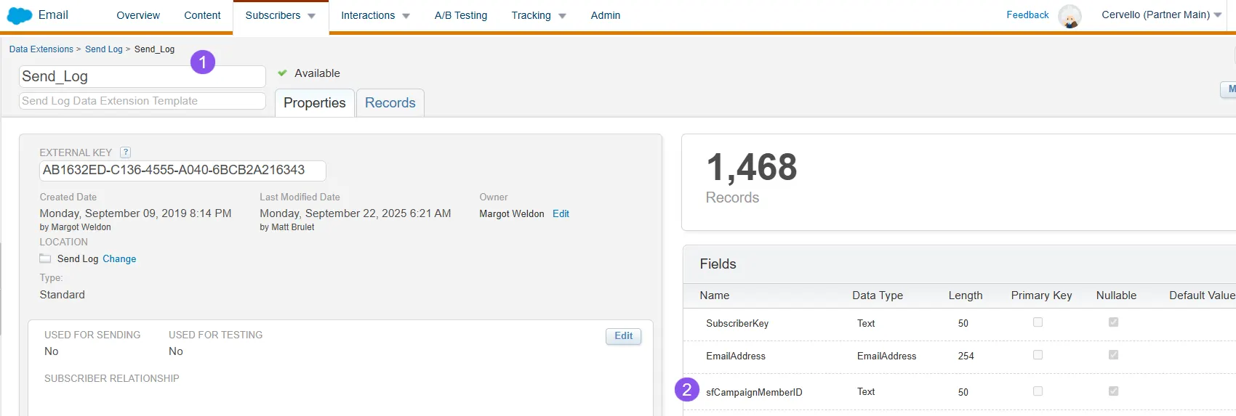This screenshot has height=416, width=1236.
Task: Click the Nullable column header
Action: [1116, 295]
